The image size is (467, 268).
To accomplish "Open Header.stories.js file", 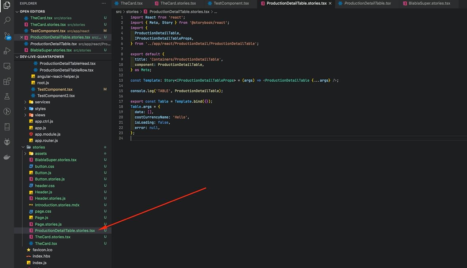I will coord(50,198).
